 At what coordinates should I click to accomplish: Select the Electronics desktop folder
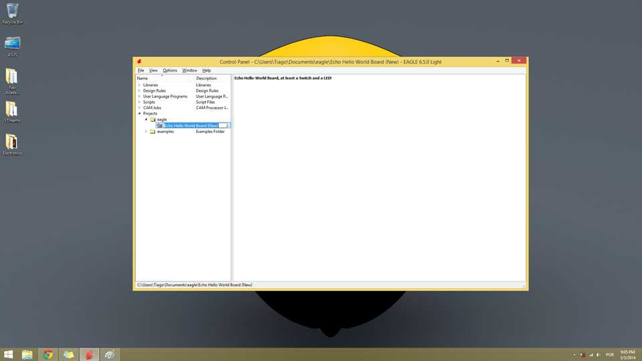(x=12, y=144)
